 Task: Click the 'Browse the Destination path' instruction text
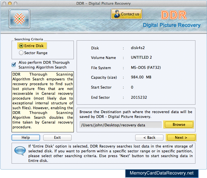tap(136, 114)
